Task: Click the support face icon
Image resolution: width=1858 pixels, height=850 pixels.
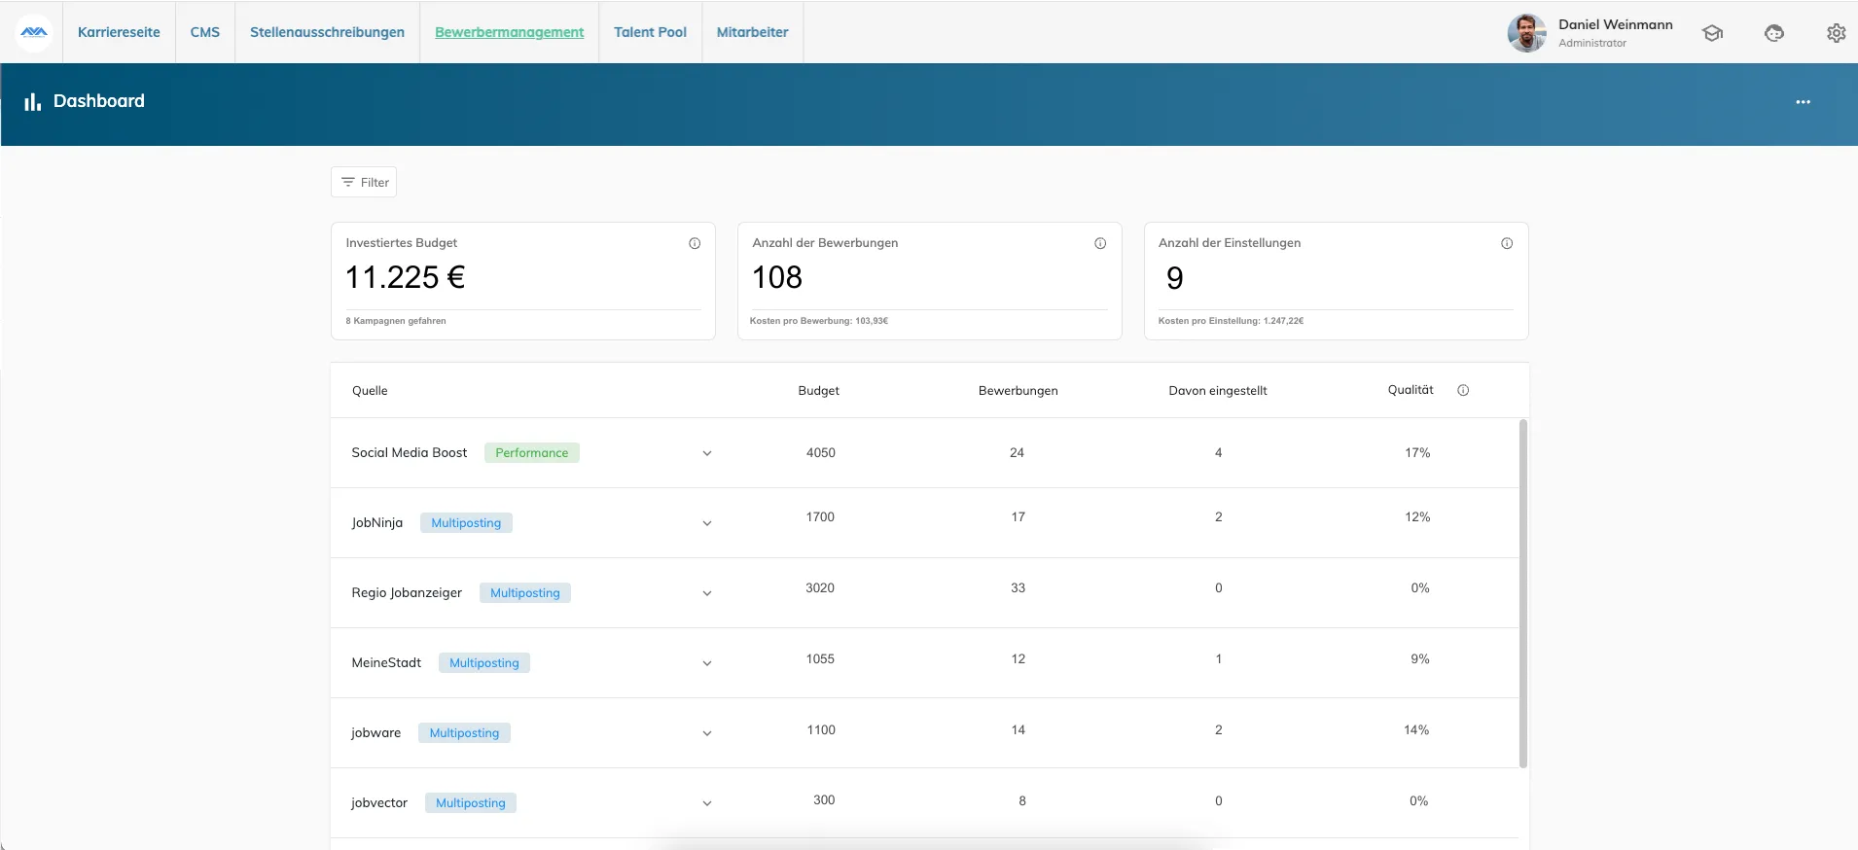Action: [x=1774, y=33]
